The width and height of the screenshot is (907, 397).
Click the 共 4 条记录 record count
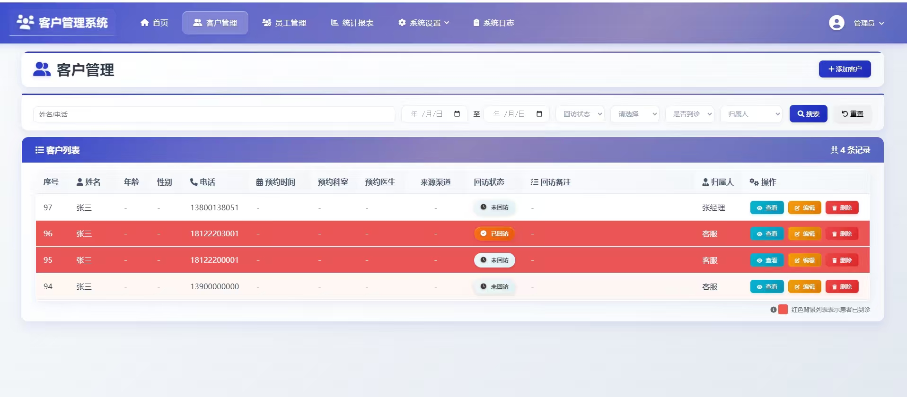coord(850,150)
